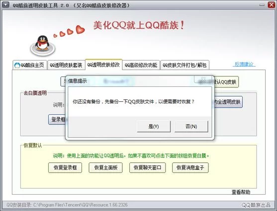
Task: Open the 反馈建议 link
Action: (x=244, y=64)
